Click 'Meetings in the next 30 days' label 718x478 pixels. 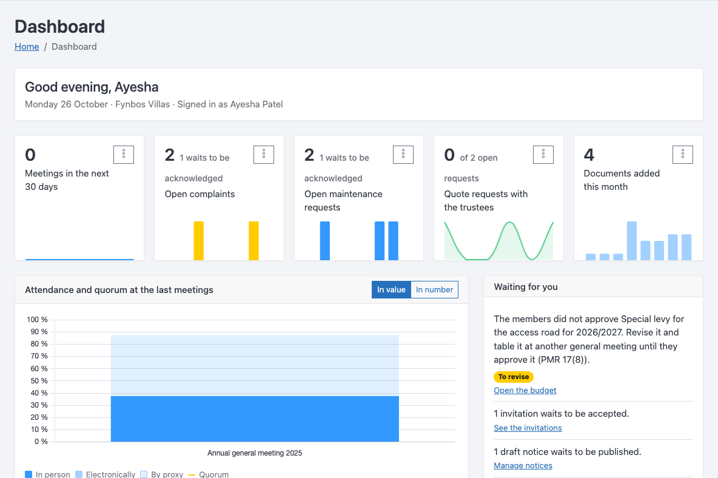tap(67, 180)
